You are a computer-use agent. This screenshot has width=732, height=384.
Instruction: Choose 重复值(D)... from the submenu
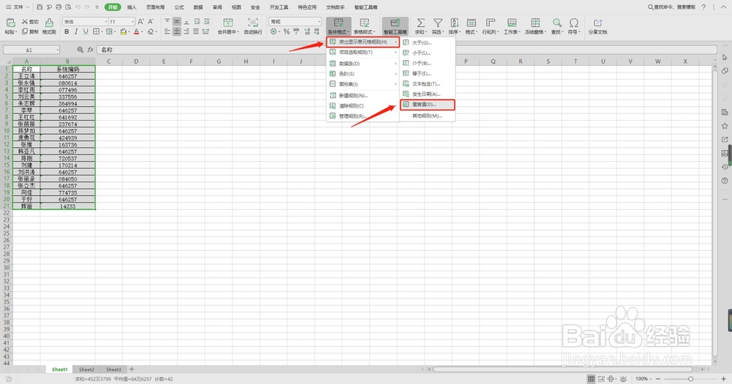pyautogui.click(x=427, y=105)
